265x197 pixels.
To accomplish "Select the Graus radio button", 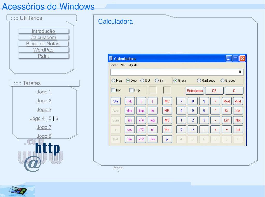I will point(180,81).
